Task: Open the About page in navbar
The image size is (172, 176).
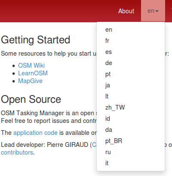Action: pyautogui.click(x=126, y=11)
